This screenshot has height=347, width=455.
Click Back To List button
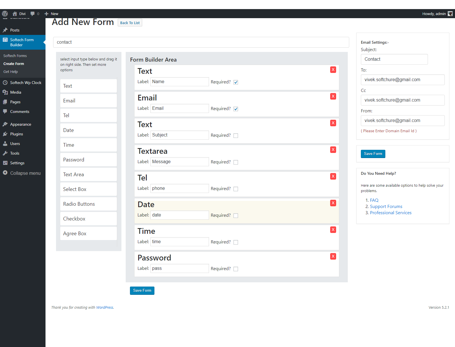(x=130, y=23)
